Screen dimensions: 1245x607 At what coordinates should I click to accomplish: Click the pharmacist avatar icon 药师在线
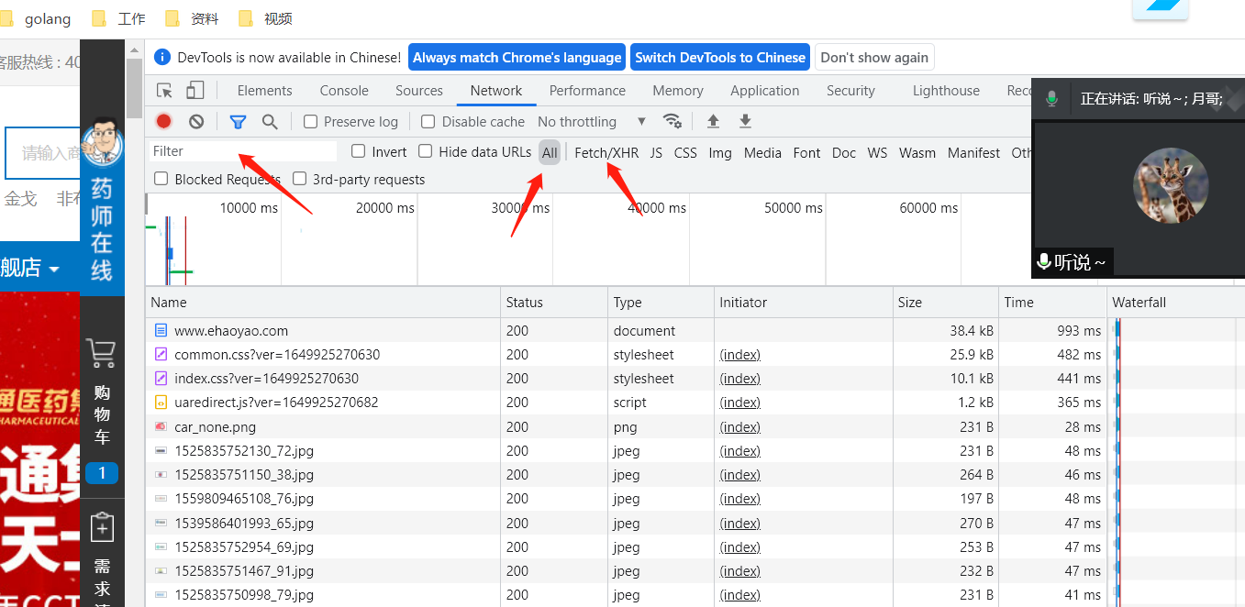[102, 143]
